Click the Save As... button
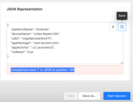The height and width of the screenshot is (102, 133). click(89, 96)
